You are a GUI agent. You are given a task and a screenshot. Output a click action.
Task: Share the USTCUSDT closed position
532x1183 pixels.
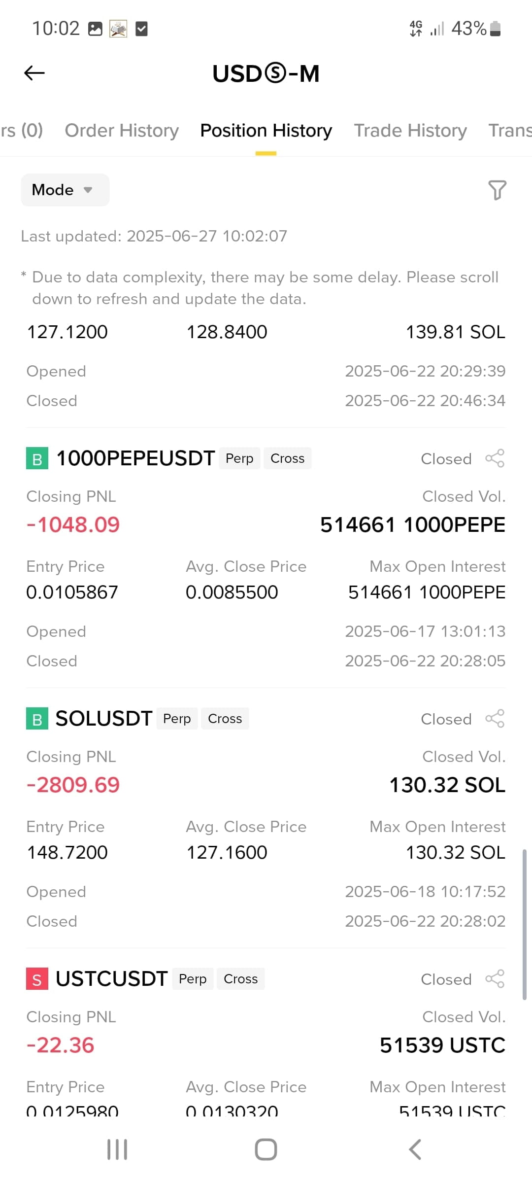click(x=495, y=979)
